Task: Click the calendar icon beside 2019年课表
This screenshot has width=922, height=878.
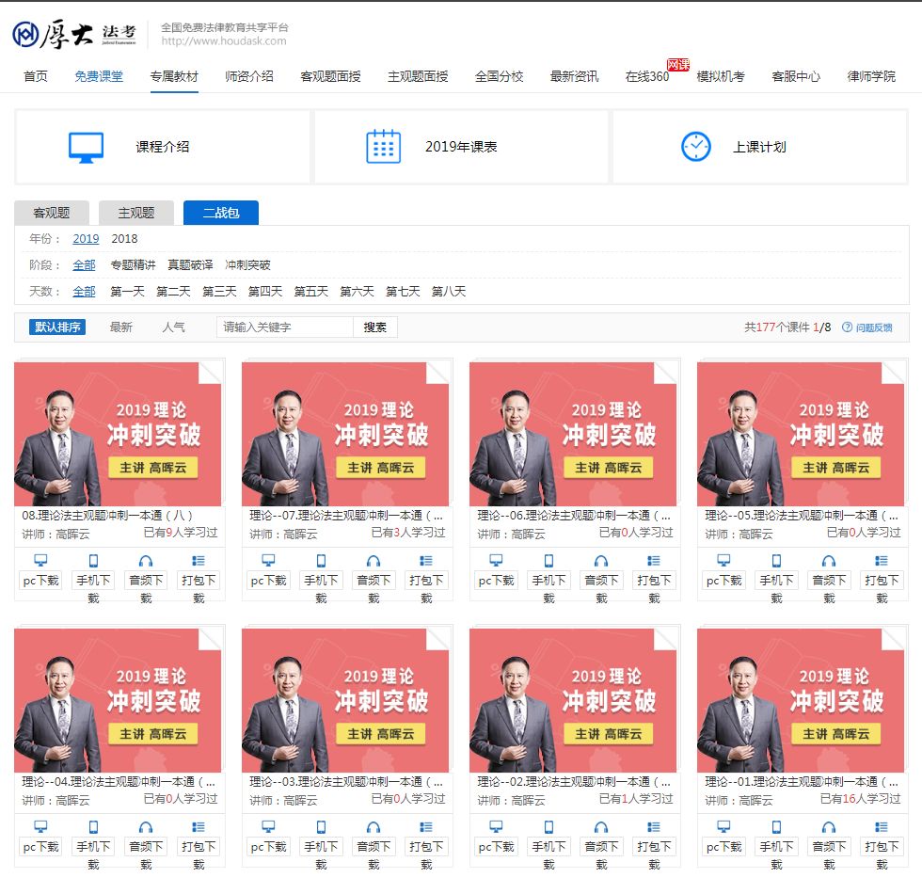Action: point(384,143)
